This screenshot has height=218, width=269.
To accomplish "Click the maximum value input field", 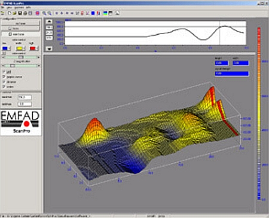I will (25, 97).
